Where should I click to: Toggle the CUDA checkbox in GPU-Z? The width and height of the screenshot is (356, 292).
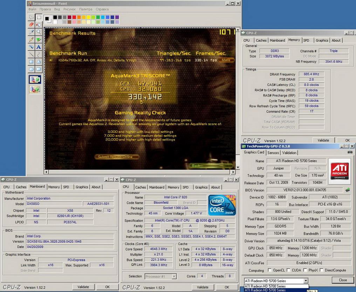(x=288, y=270)
